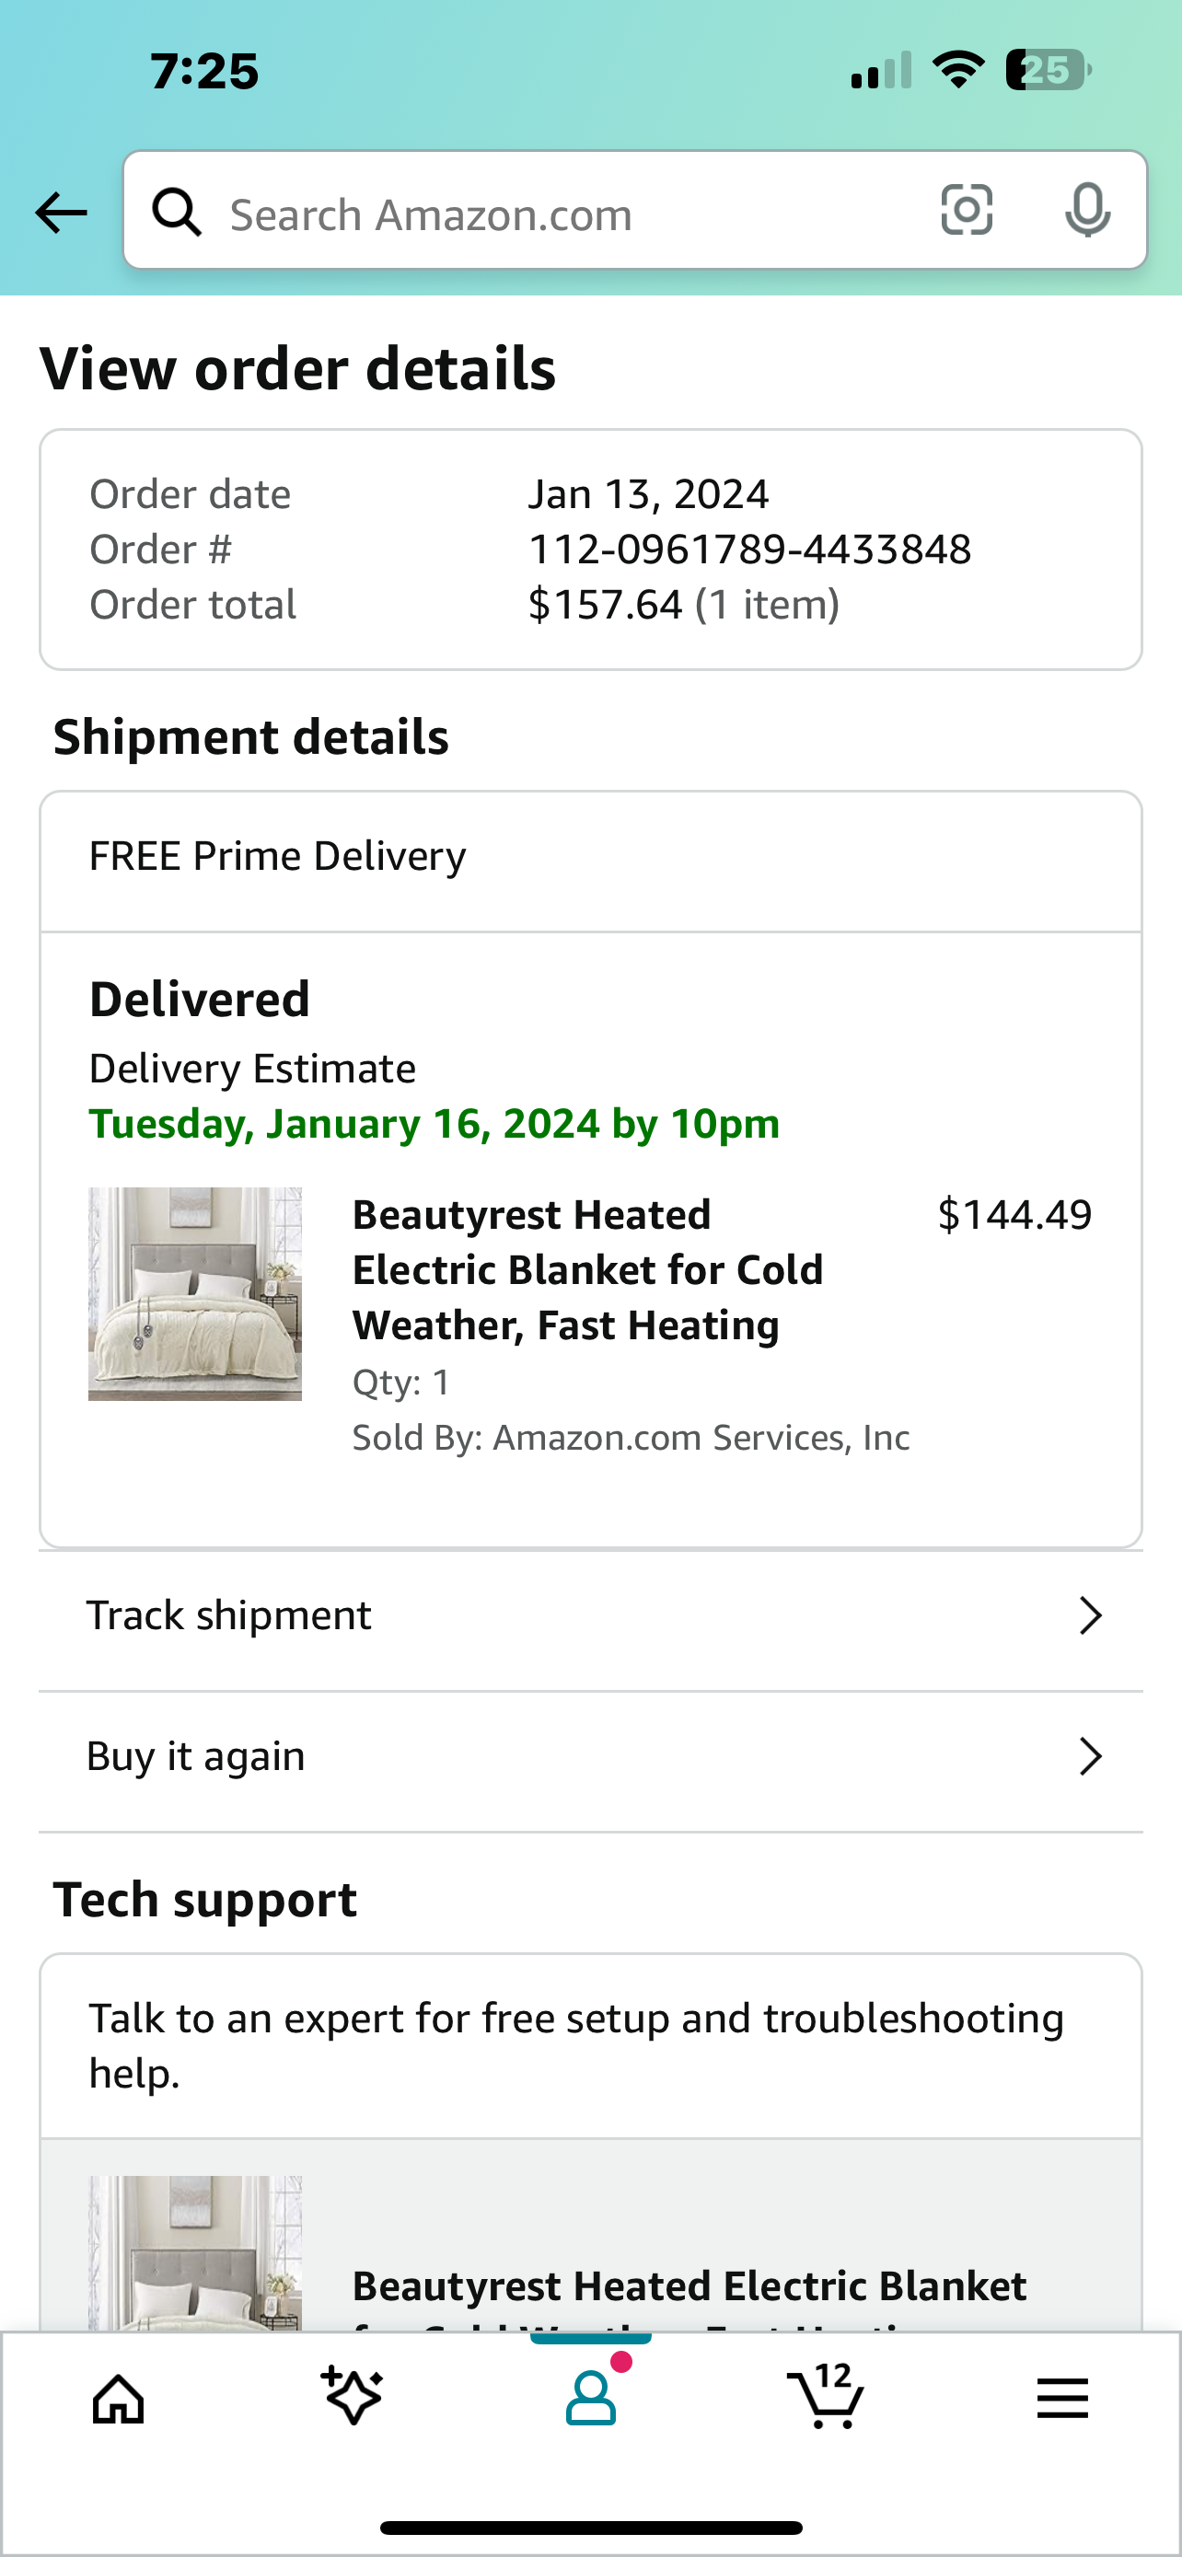Expand Buy it again chevron
Screen dimensions: 1182x2557
pyautogui.click(x=1090, y=1757)
